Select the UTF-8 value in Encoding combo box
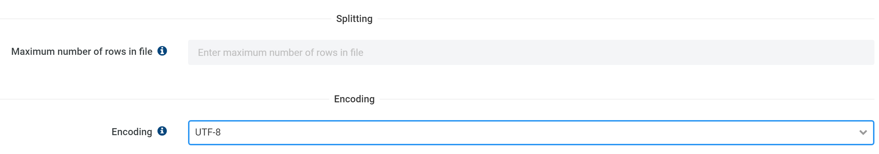879x154 pixels. (x=208, y=133)
